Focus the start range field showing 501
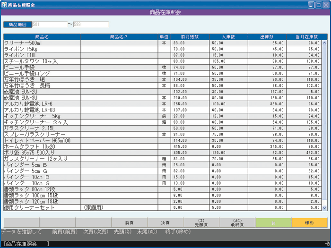The height and width of the screenshot is (248, 331). click(49, 24)
